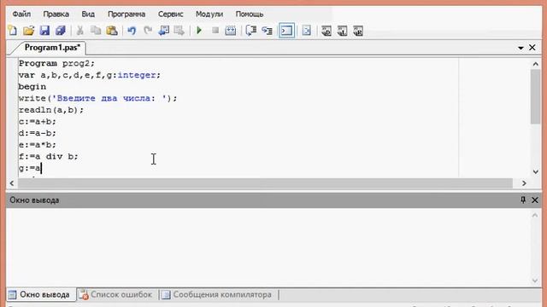Cut selection with the scissors icon
Screen dimensions: 547x307
pos(79,31)
